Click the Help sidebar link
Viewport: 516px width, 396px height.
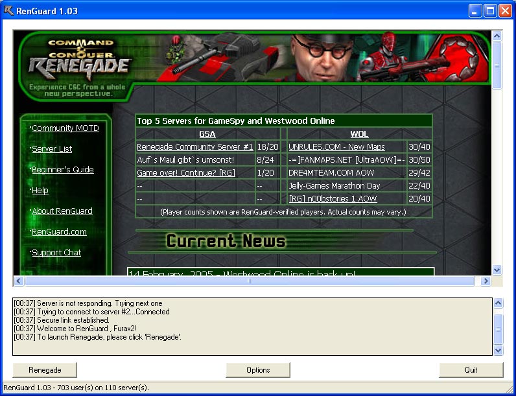click(x=40, y=191)
